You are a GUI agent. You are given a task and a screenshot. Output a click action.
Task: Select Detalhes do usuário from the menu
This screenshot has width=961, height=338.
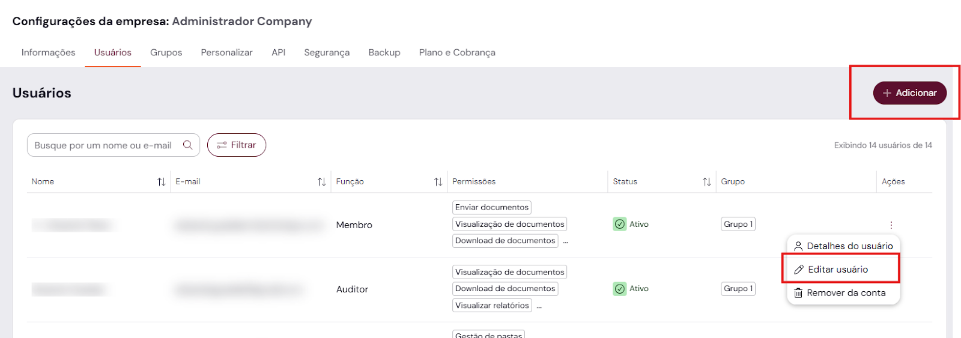pyautogui.click(x=843, y=246)
